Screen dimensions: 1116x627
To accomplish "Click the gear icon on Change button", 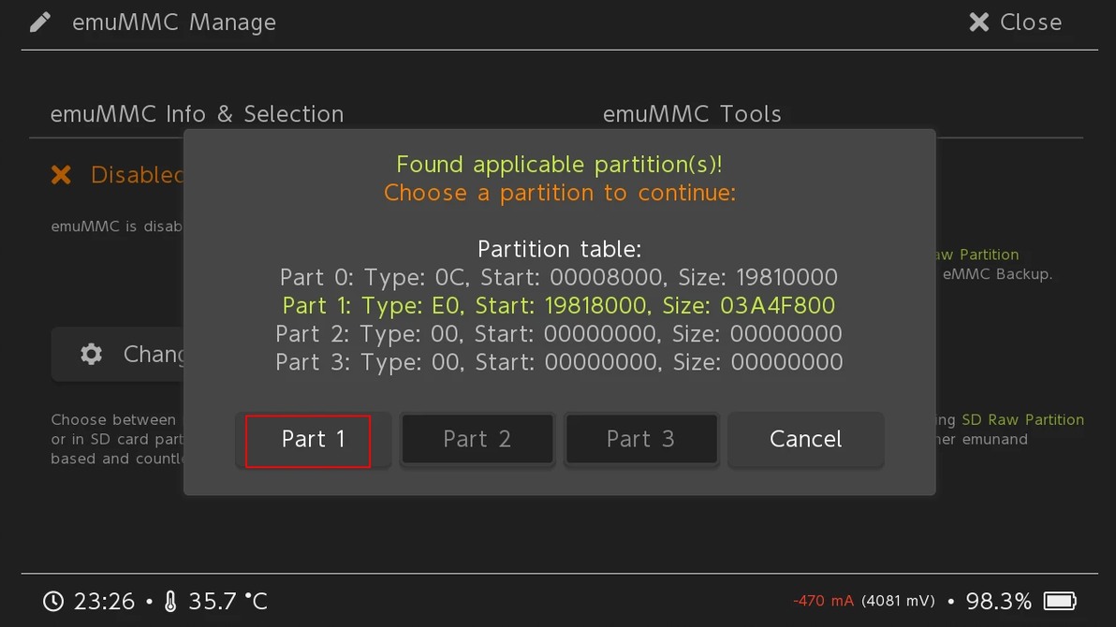I will [x=91, y=354].
